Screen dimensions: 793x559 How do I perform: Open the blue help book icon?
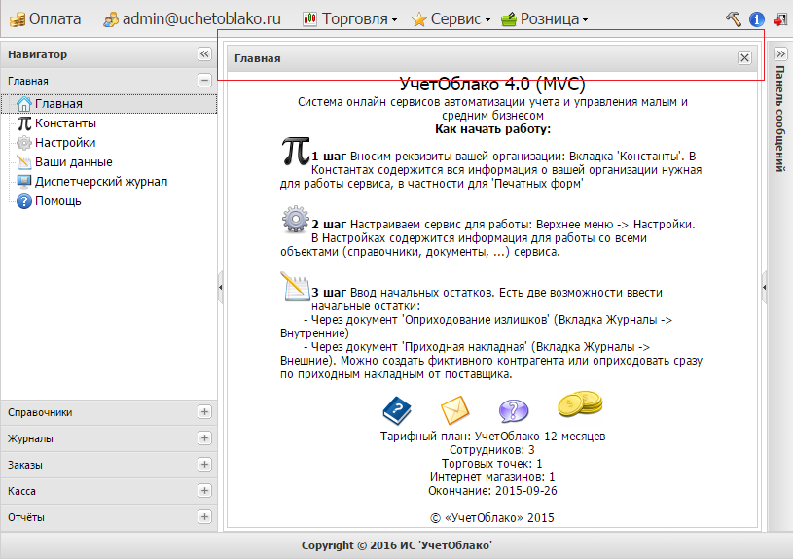(397, 410)
